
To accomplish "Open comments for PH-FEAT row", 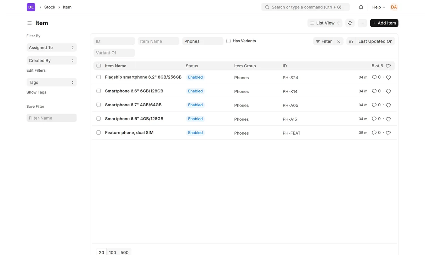I will tap(376, 132).
